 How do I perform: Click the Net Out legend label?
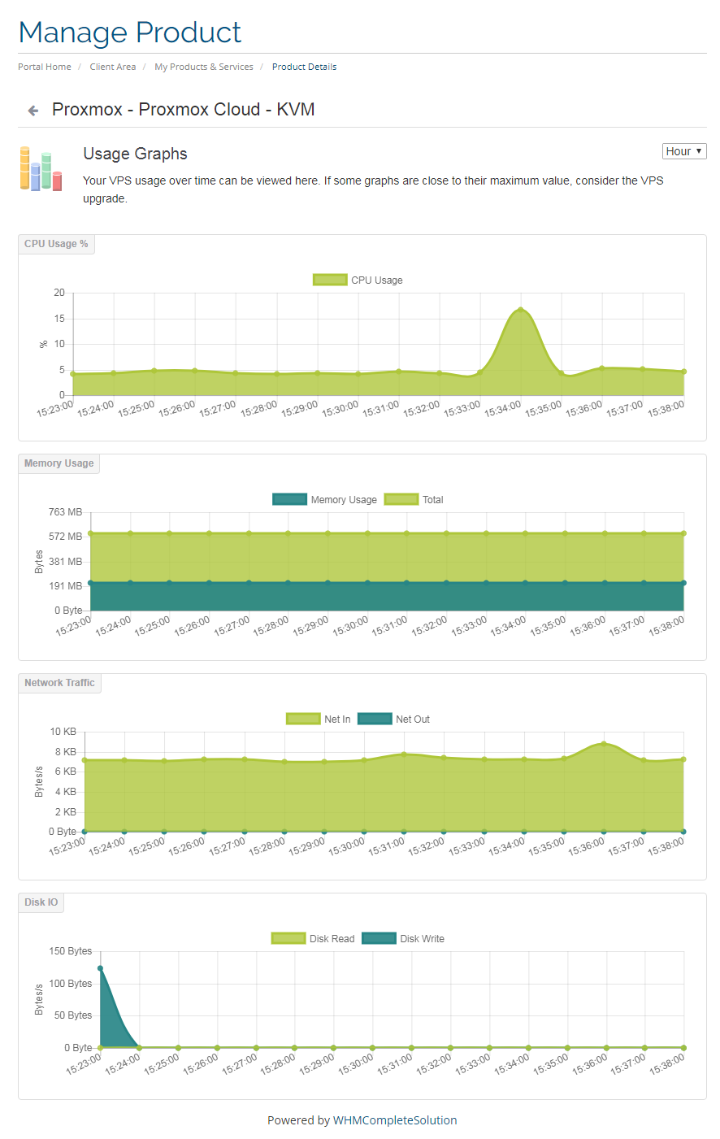tap(413, 719)
